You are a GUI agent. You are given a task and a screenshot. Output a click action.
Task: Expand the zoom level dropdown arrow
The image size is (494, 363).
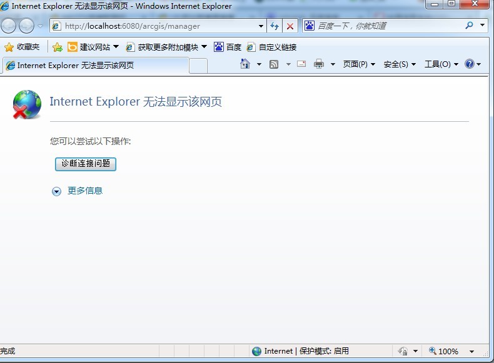tap(471, 351)
